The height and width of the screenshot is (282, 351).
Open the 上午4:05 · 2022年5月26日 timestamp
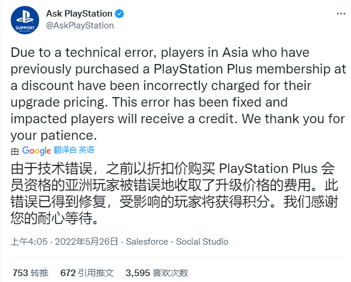64,242
